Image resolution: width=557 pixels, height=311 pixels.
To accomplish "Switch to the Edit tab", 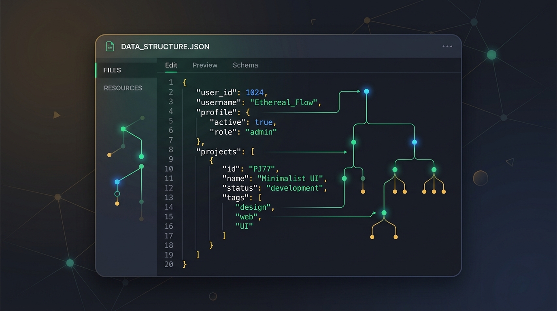I will 171,65.
